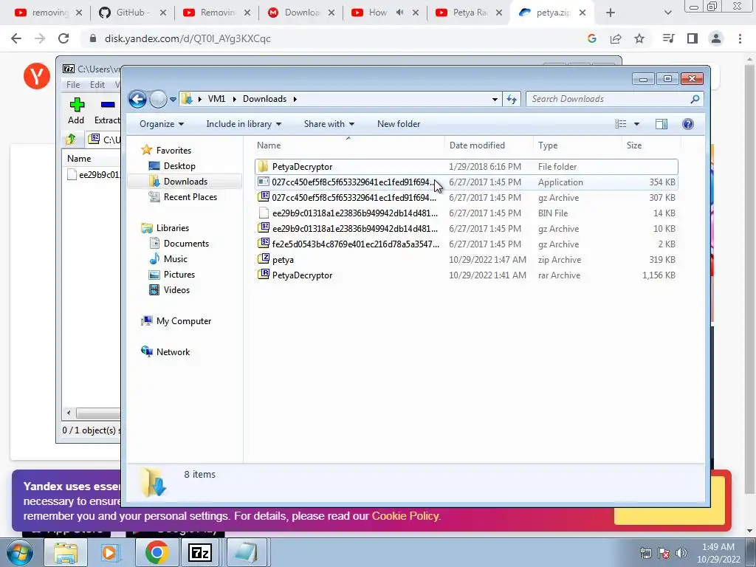Open the 7-Zip Edit menu
This screenshot has height=567, width=756.
(97, 85)
